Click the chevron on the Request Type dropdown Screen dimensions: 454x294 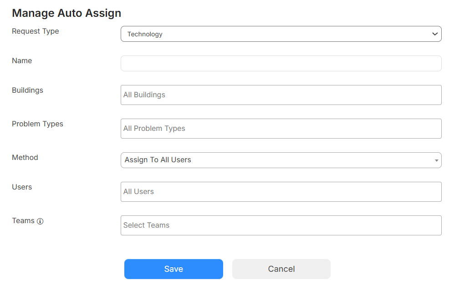[435, 34]
